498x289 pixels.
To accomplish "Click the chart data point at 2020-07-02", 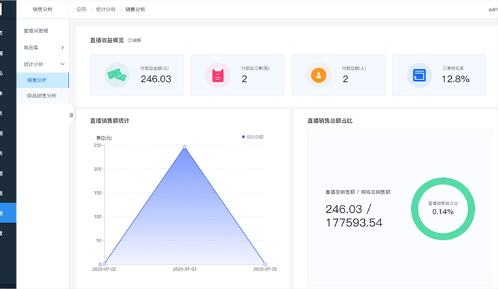I will [104, 264].
